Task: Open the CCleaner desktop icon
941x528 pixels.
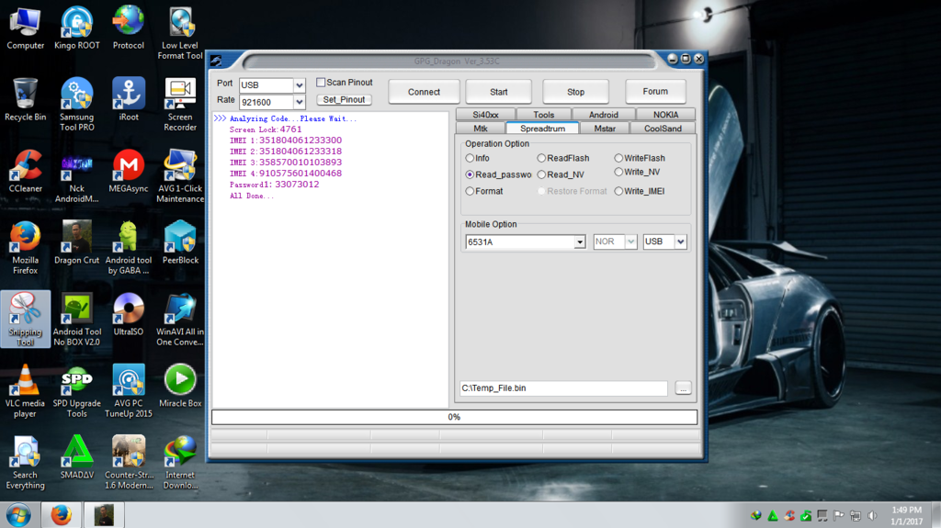Action: coord(25,167)
